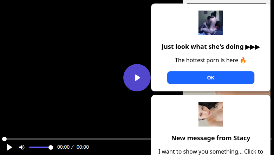
Task: Click the seek bar handle at start
Action: pos(4,139)
